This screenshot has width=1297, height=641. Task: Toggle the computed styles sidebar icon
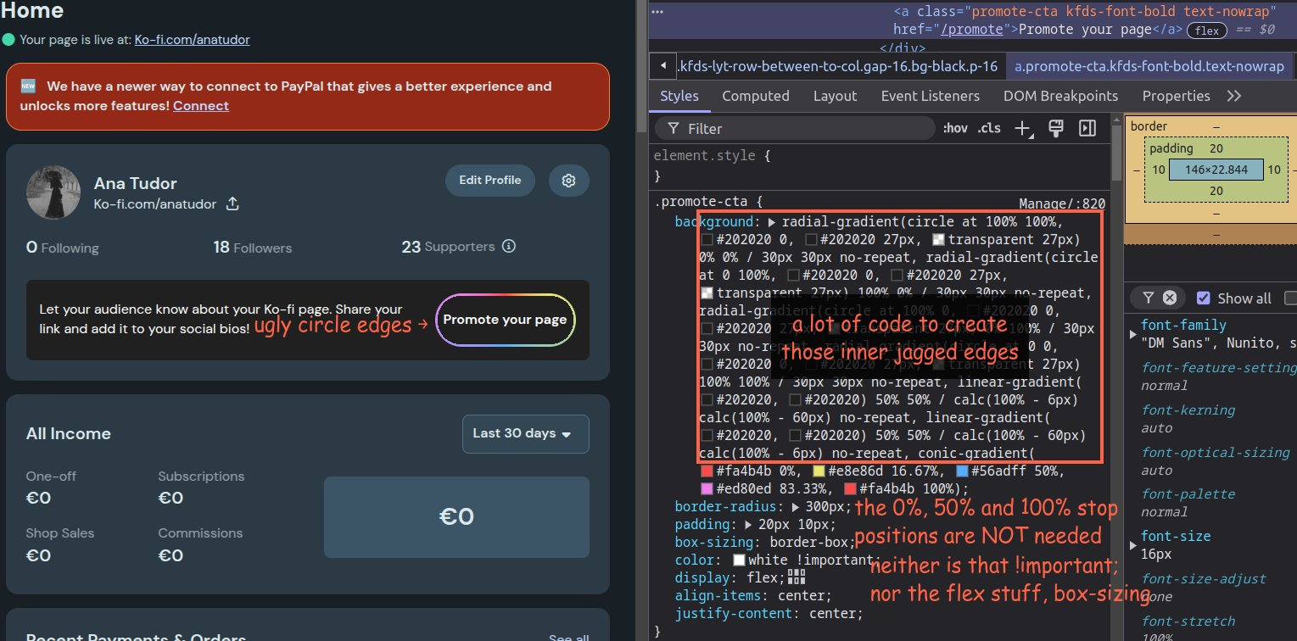[x=1087, y=128]
